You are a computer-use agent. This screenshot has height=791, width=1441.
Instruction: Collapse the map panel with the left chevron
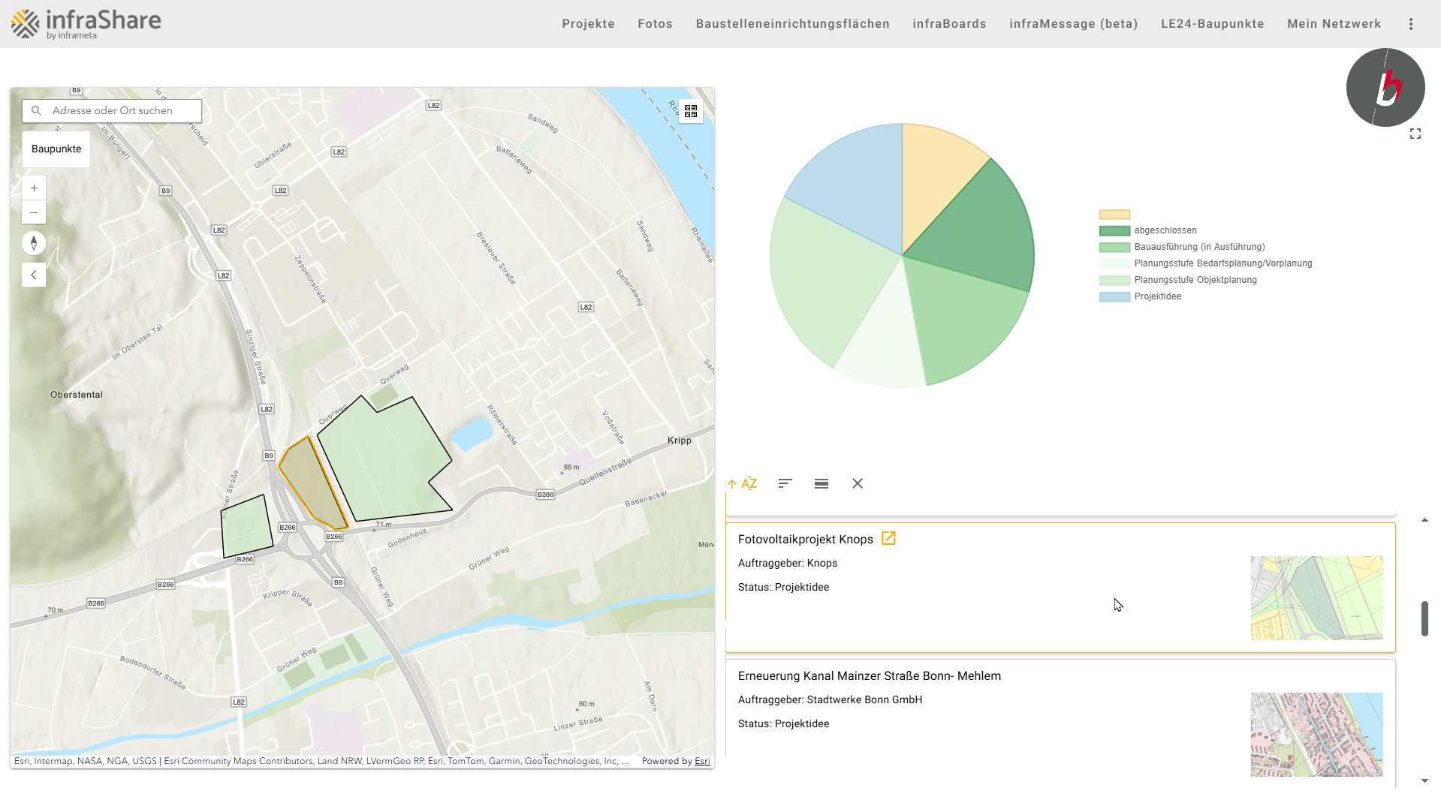click(x=33, y=275)
